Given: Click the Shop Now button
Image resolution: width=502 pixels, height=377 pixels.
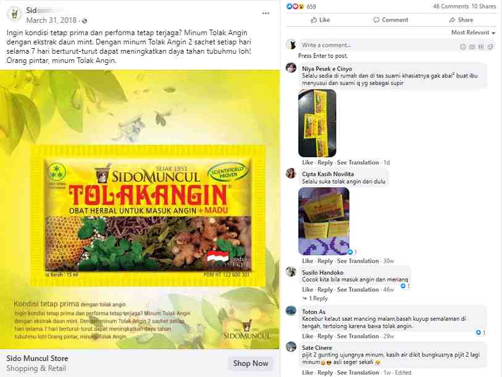Looking at the screenshot, I should [251, 363].
